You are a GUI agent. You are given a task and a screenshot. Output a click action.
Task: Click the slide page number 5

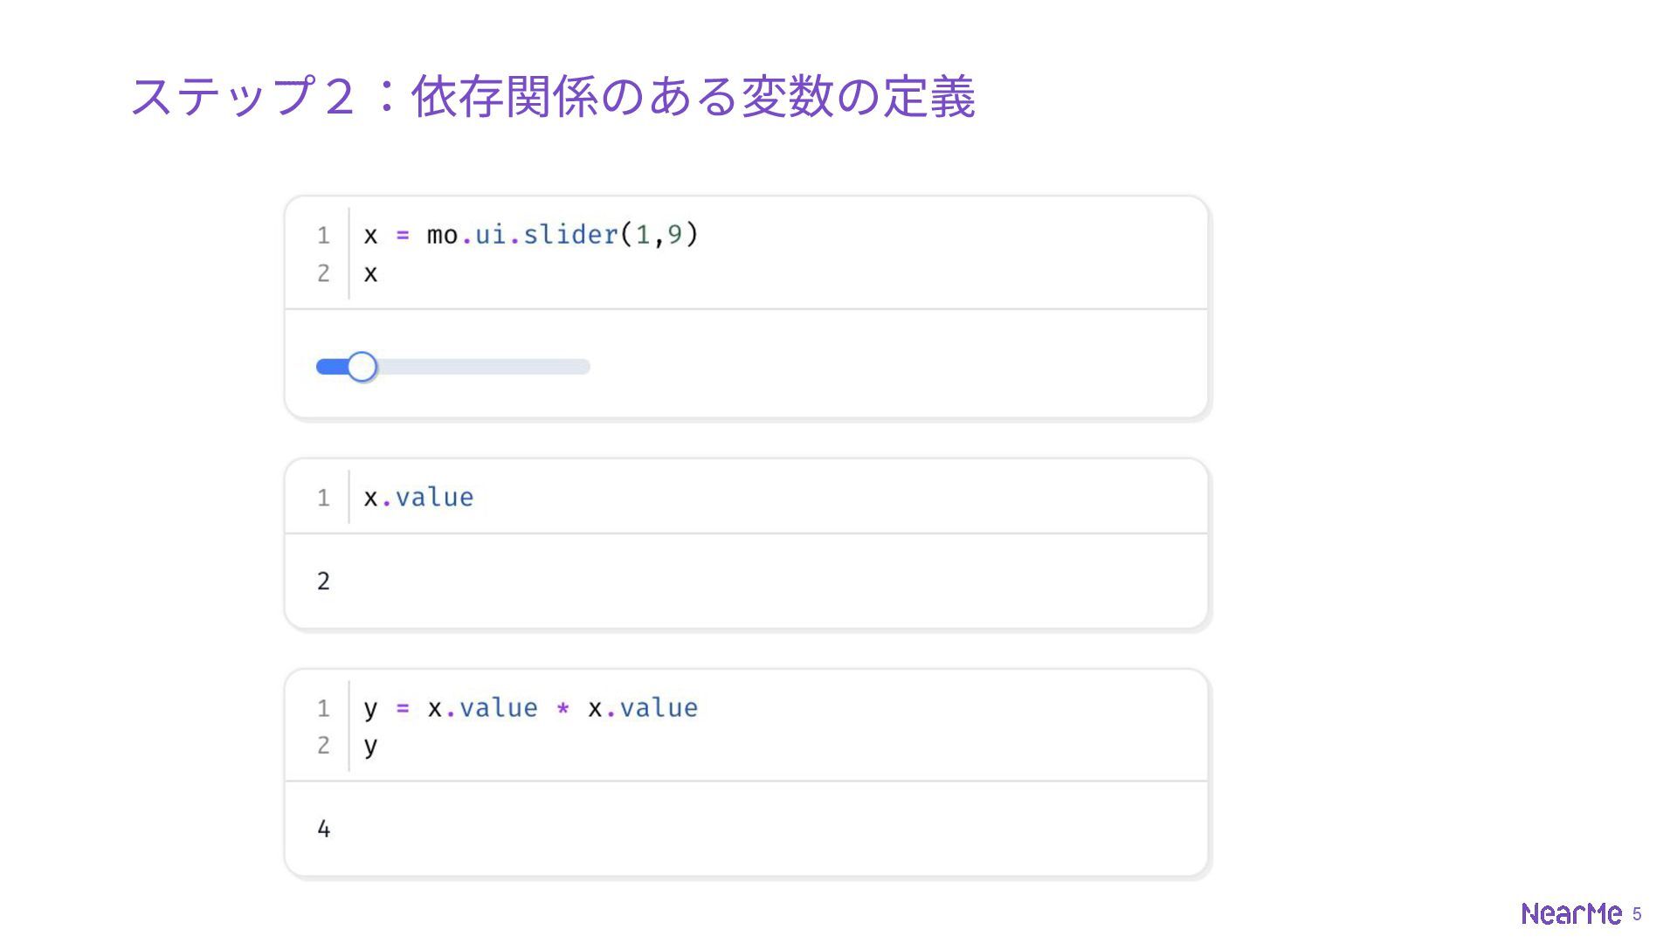pyautogui.click(x=1637, y=914)
